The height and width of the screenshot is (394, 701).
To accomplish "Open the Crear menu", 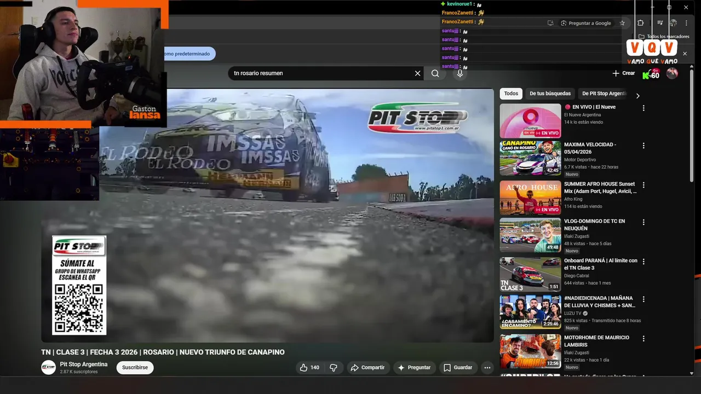I will coord(623,73).
